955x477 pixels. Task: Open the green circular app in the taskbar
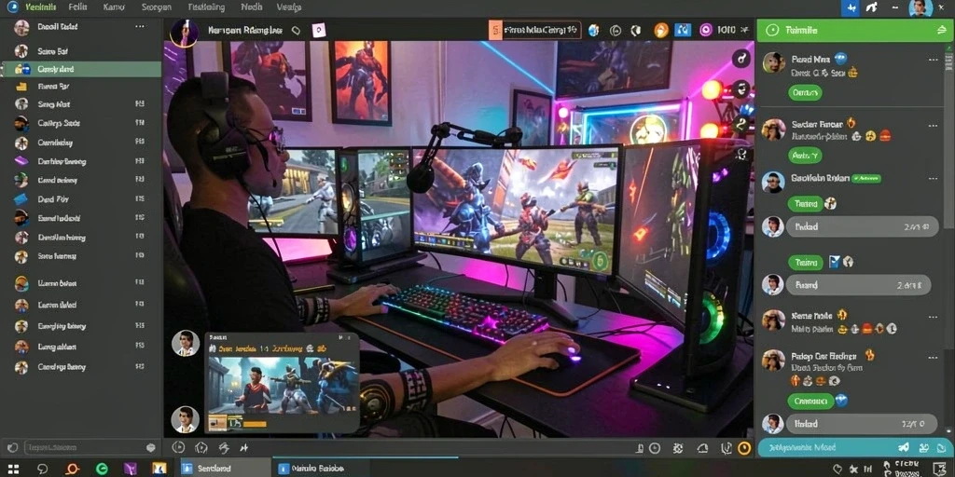click(x=102, y=470)
